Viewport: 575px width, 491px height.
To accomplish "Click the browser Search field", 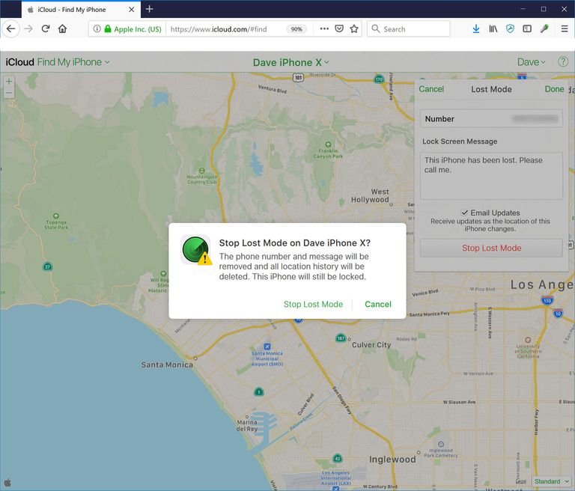I will tap(409, 28).
